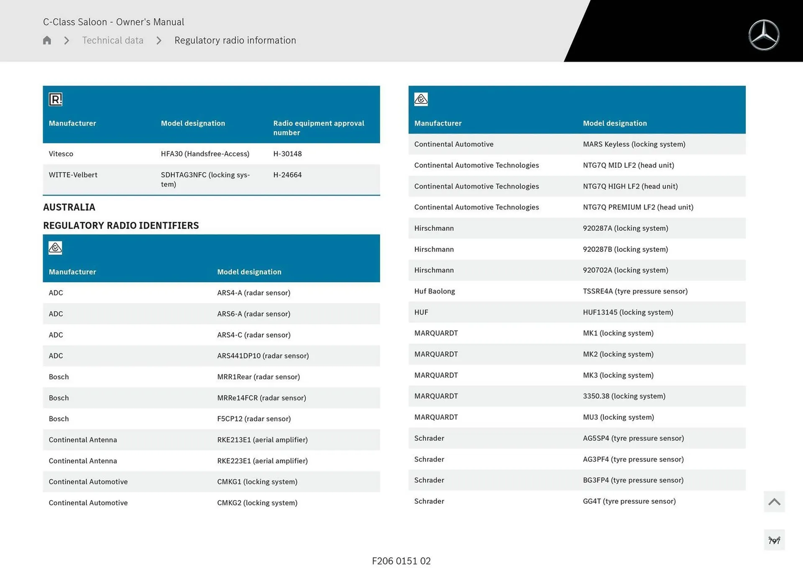
Task: Click the RCM mark in the right table header
Action: [x=421, y=99]
